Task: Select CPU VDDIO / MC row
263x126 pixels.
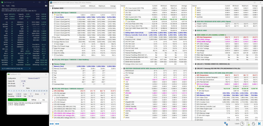Action: click(155, 109)
